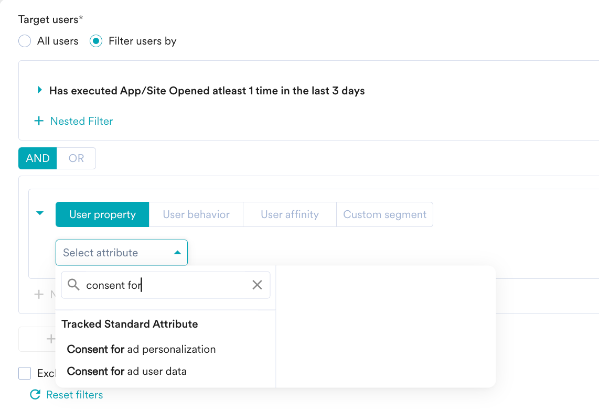The height and width of the screenshot is (411, 599).
Task: Select the All users radio button
Action: 25,41
